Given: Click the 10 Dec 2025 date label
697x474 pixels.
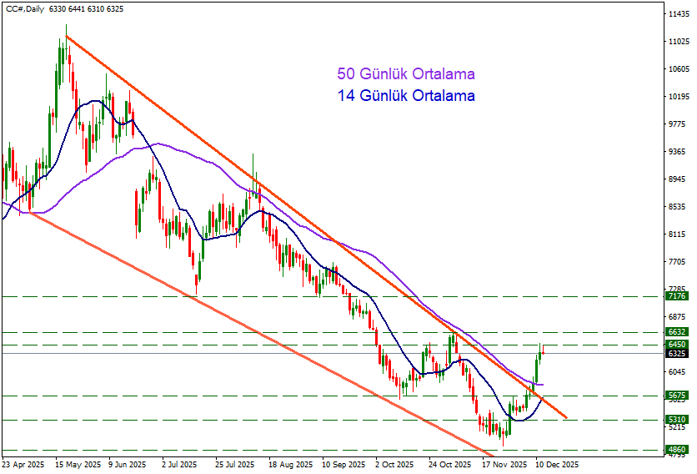Looking at the screenshot, I should coord(556,464).
